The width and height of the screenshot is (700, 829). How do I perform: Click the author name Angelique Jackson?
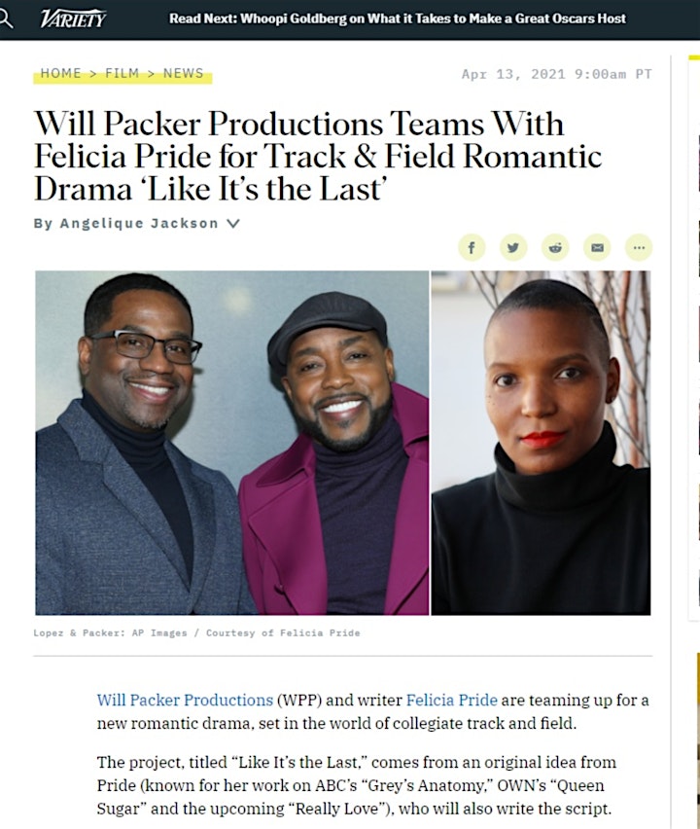(x=139, y=223)
